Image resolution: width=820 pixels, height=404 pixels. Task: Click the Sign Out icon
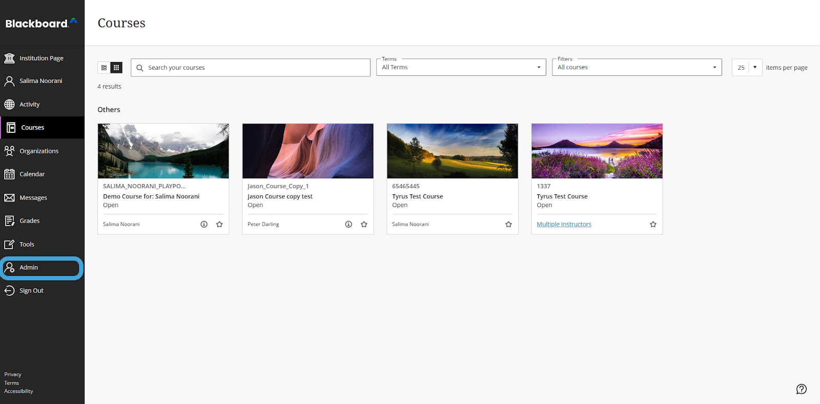point(9,291)
